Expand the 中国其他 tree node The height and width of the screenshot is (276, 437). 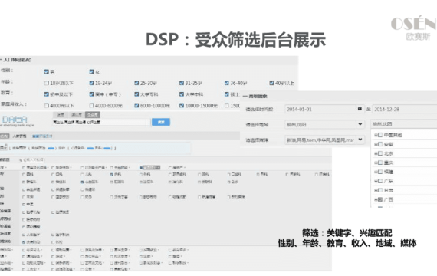(x=376, y=135)
